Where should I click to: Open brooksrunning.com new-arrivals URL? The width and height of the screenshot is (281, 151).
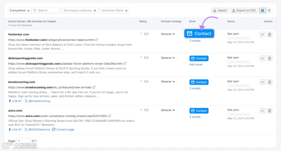[50, 87]
